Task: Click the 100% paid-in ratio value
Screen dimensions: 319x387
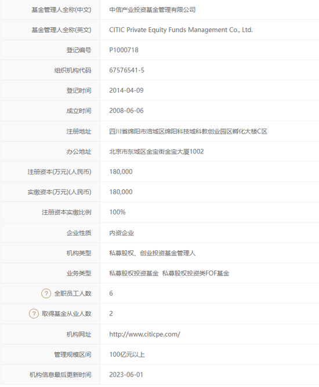Action: (x=117, y=212)
